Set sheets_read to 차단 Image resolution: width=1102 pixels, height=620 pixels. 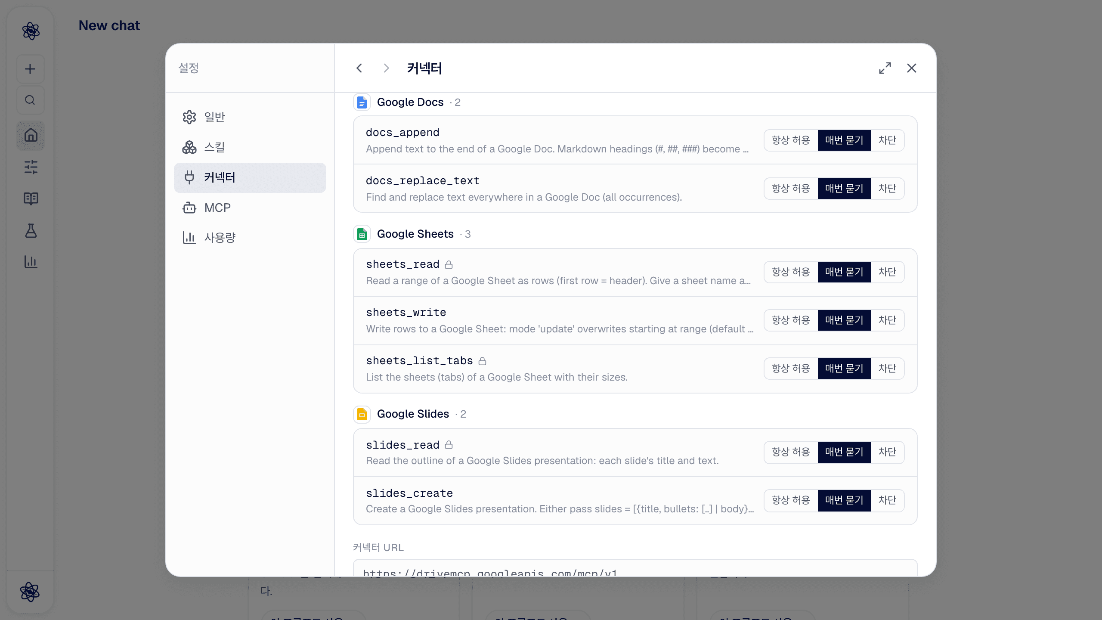pos(887,272)
